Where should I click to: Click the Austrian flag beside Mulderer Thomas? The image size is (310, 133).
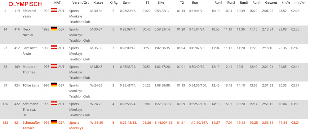[x=54, y=66]
